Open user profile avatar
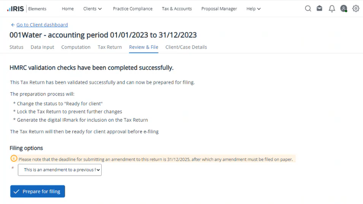 (x=344, y=9)
